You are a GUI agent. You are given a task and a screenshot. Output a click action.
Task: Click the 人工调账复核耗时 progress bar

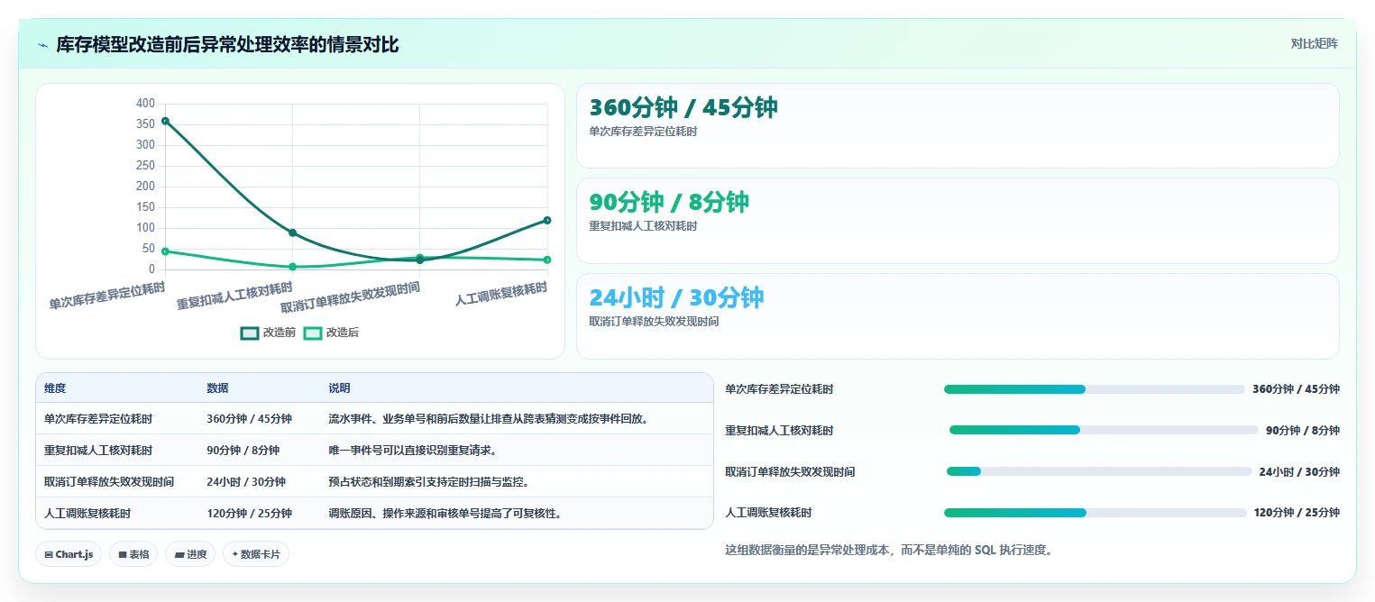coord(1095,513)
